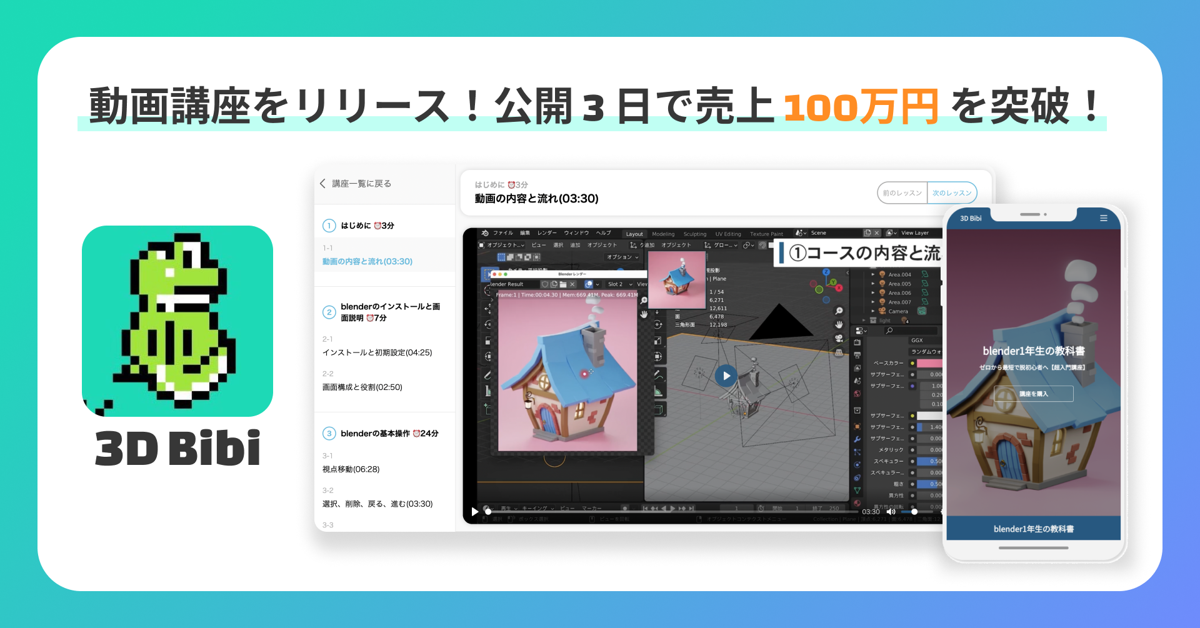Screen dimensions: 1200x628
Task: Click the zoom magnifier icon in viewport
Action: tap(839, 311)
